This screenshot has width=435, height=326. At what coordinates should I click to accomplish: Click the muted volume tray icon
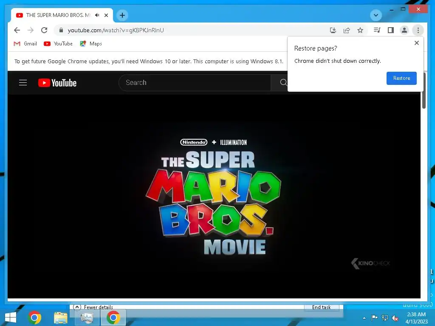(x=395, y=318)
